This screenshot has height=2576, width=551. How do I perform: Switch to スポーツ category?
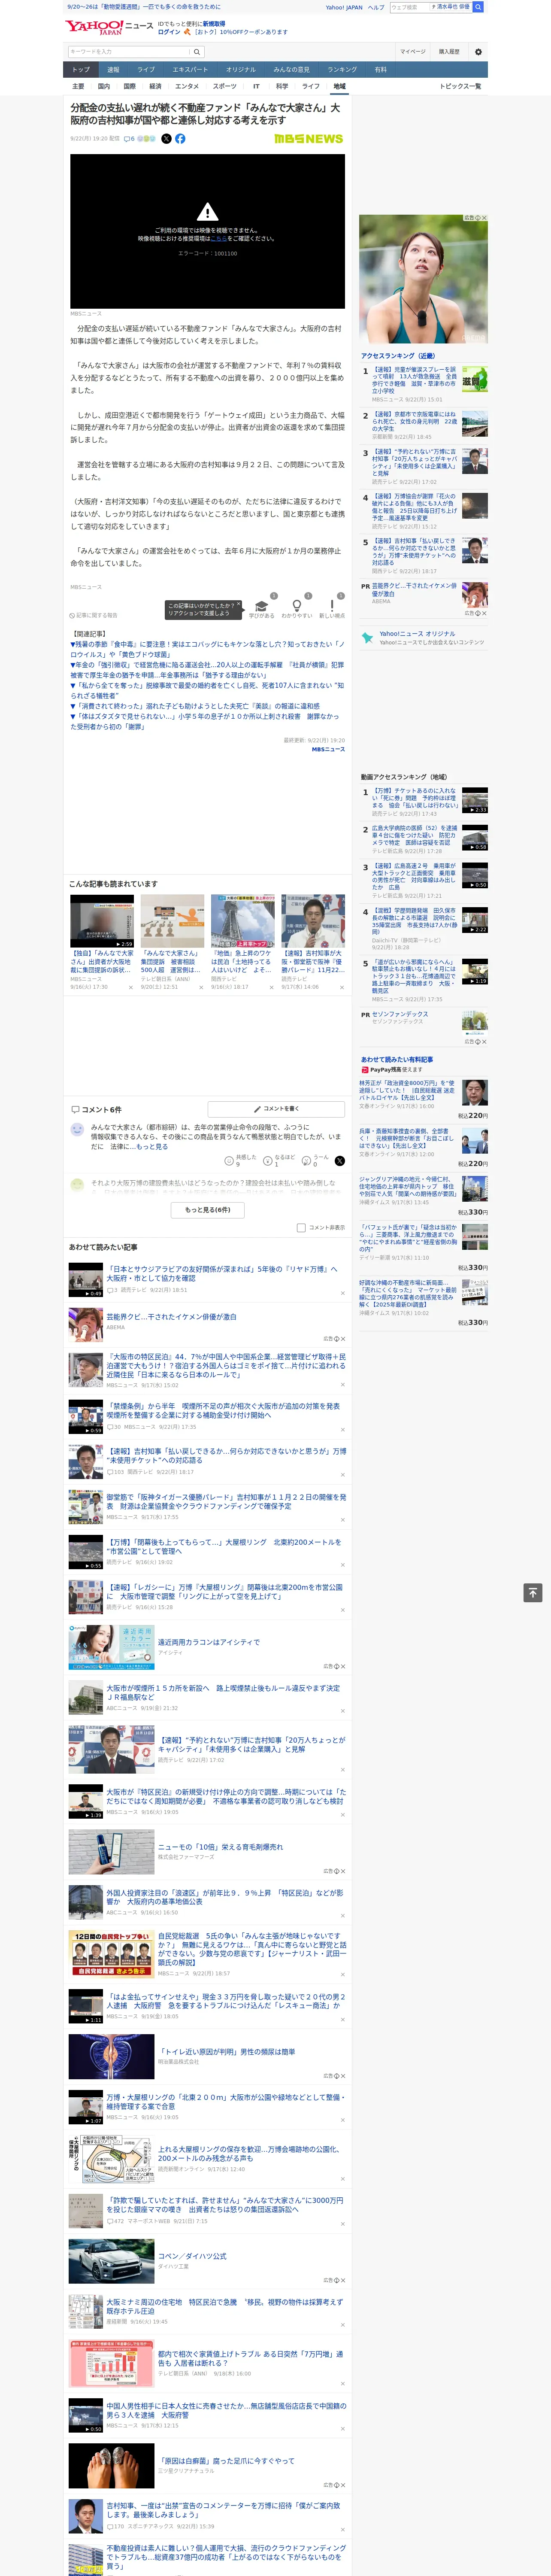(x=225, y=86)
